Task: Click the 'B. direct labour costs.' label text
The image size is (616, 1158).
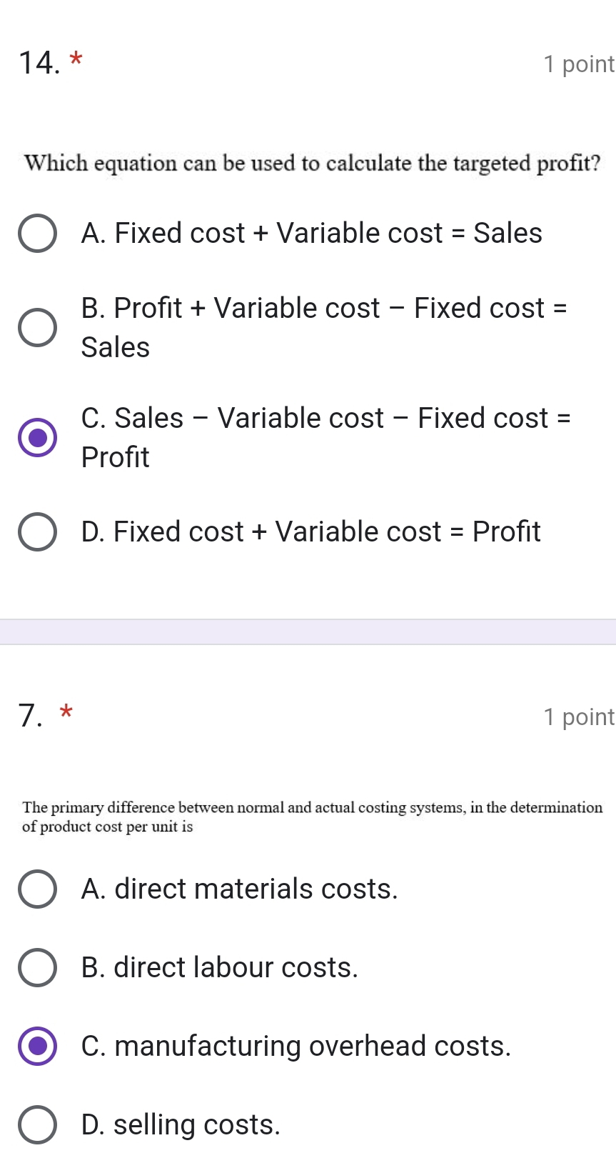Action: click(x=219, y=967)
